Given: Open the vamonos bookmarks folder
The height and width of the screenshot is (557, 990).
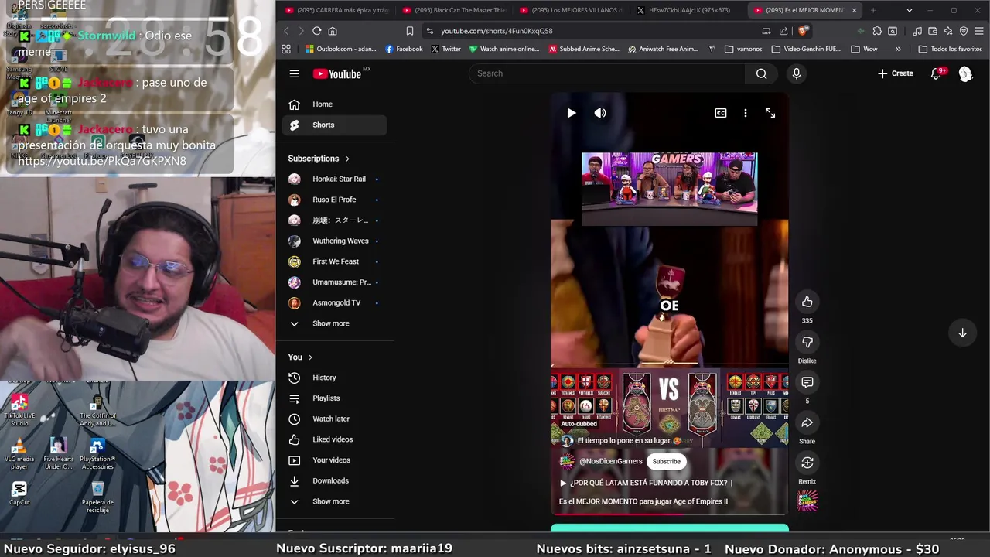Looking at the screenshot, I should click(x=742, y=49).
